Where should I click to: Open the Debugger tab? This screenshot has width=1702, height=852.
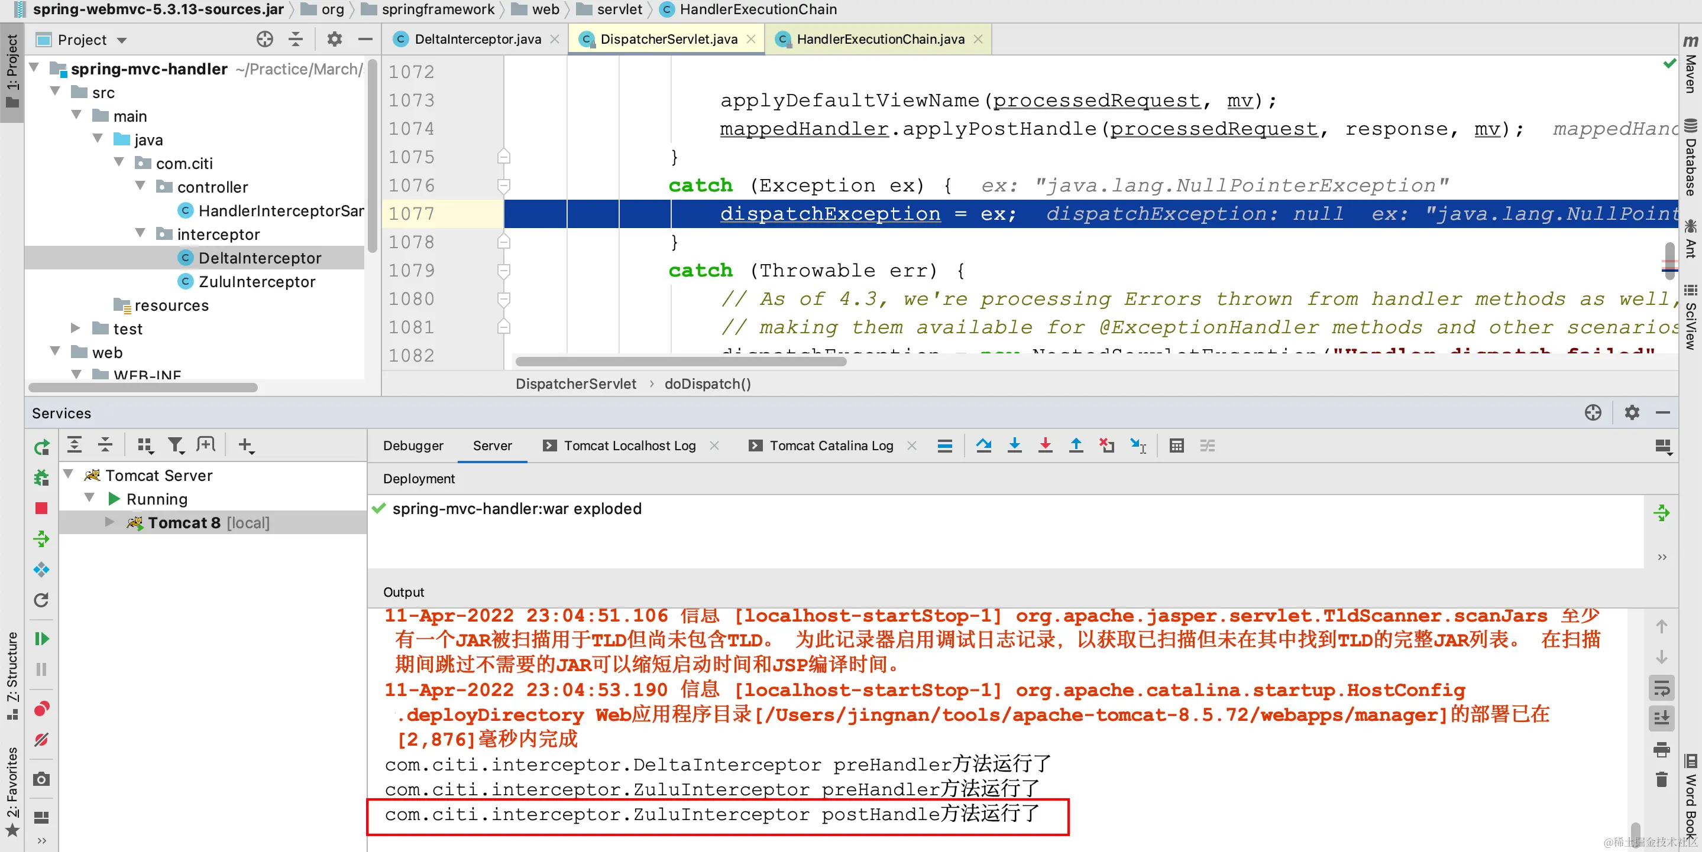click(x=413, y=445)
